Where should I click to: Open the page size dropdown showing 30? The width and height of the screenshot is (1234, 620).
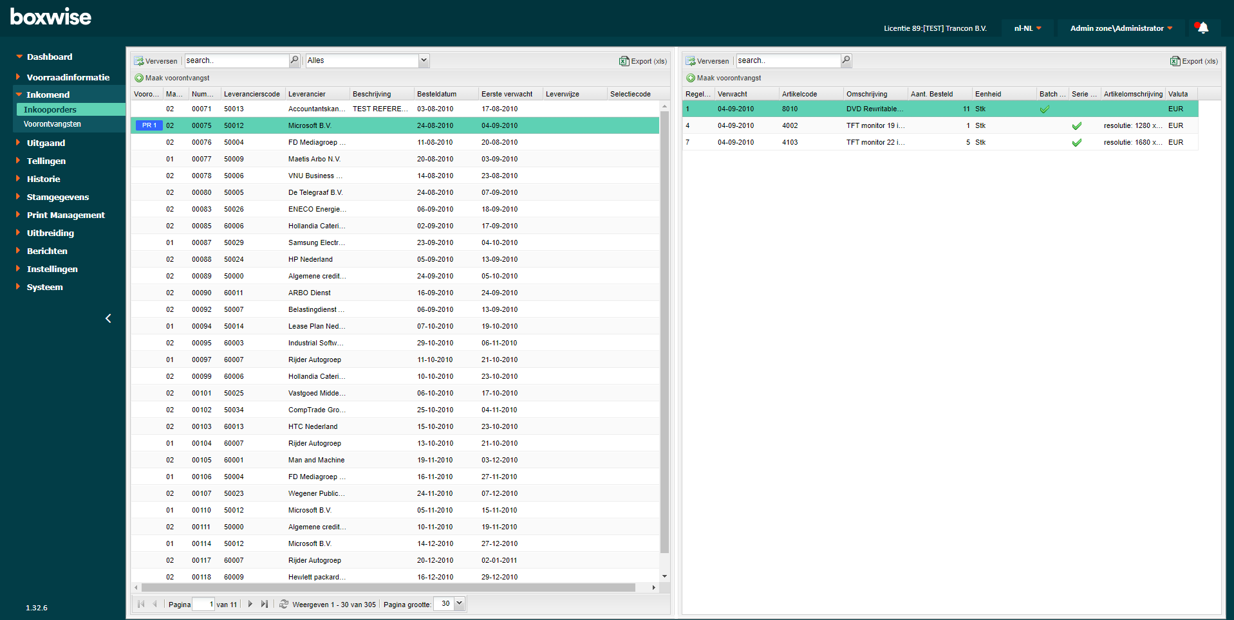coord(459,603)
